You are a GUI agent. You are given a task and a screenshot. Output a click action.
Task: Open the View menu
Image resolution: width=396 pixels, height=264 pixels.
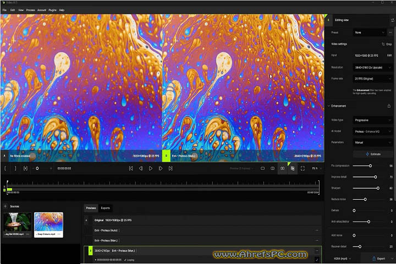[x=21, y=10]
